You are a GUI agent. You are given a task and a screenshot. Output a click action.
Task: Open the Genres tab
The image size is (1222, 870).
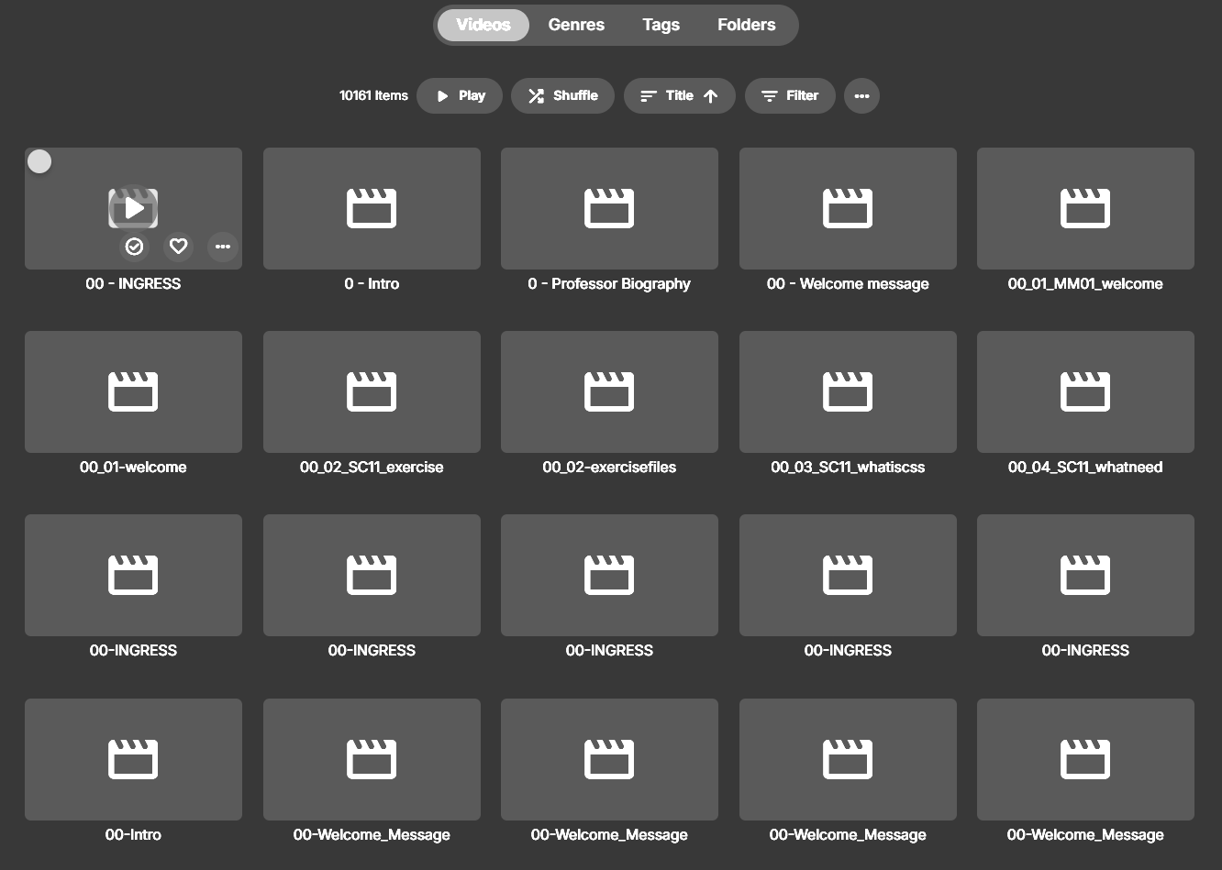click(576, 25)
